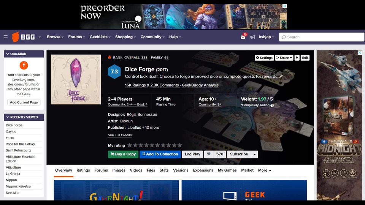Click the 7.3 rating hexagon
Viewport: 365px width, 205px height.
[x=114, y=72]
